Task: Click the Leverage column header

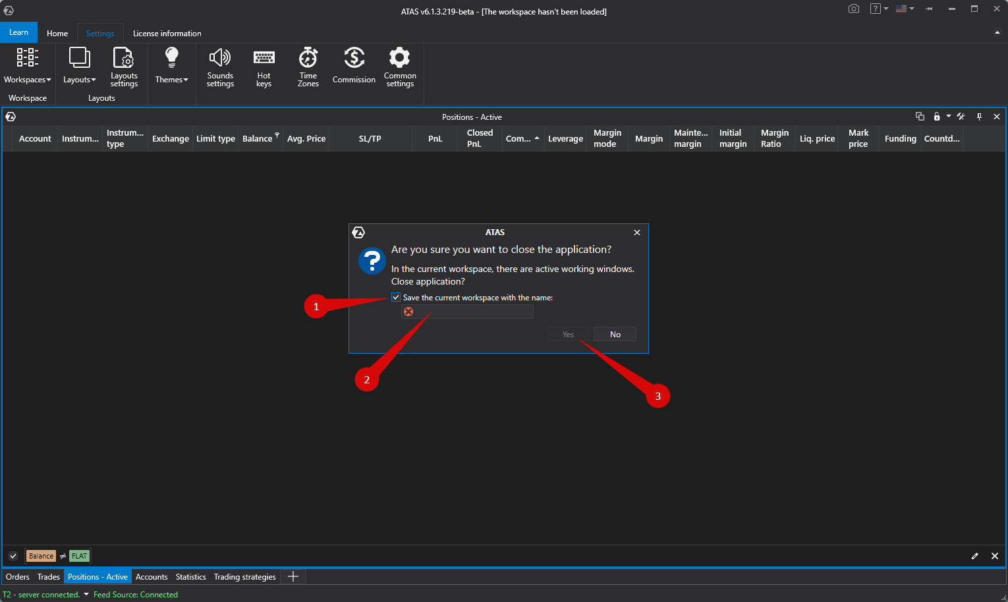Action: coord(565,138)
